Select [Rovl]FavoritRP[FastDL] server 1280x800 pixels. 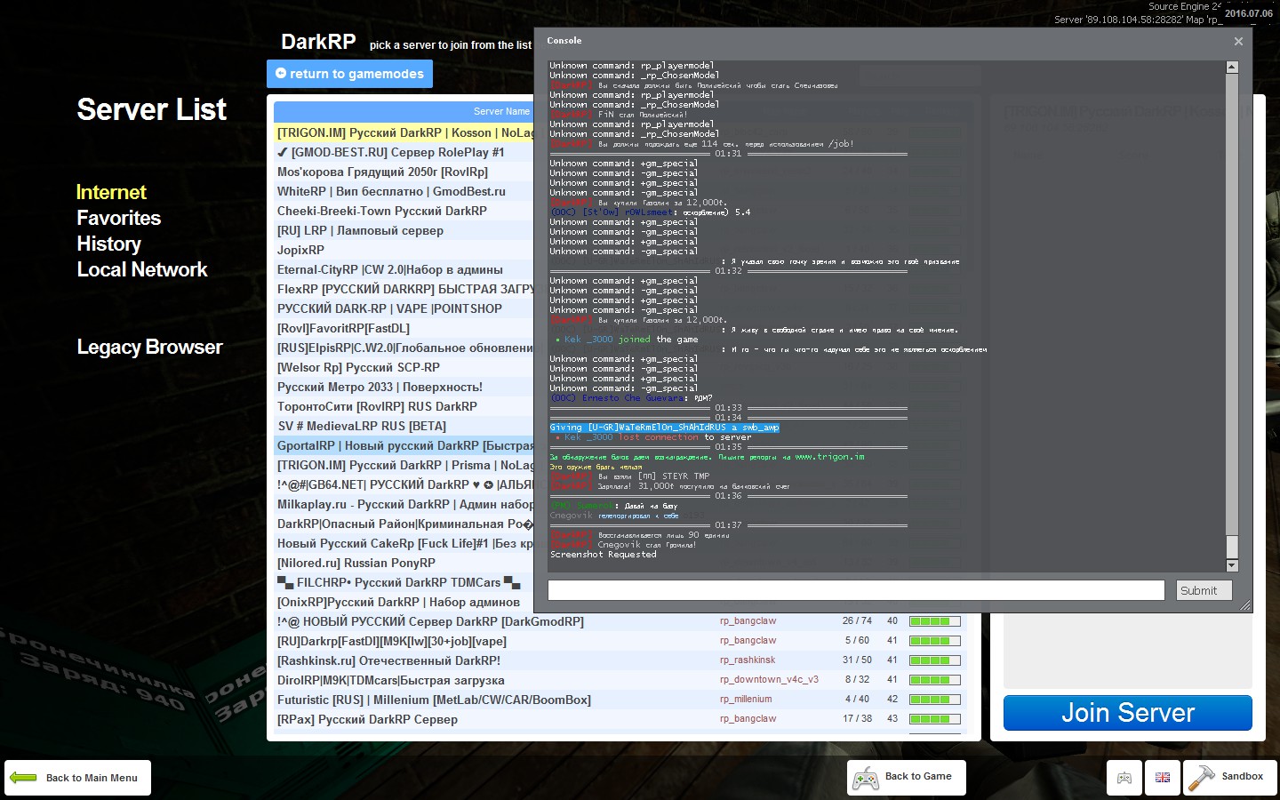(404, 328)
